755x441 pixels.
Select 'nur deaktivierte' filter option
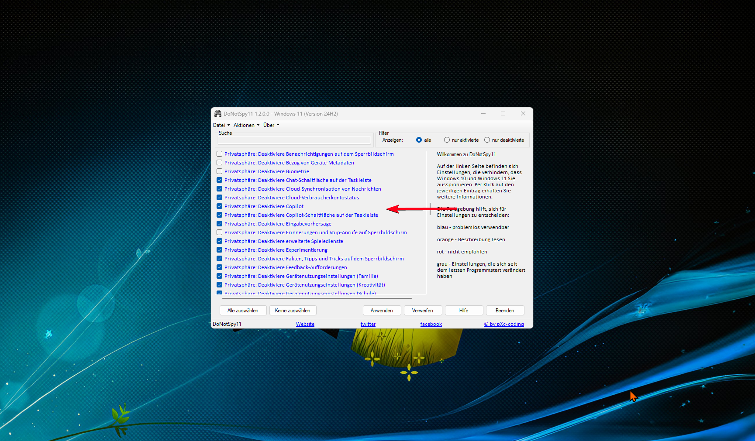(487, 140)
